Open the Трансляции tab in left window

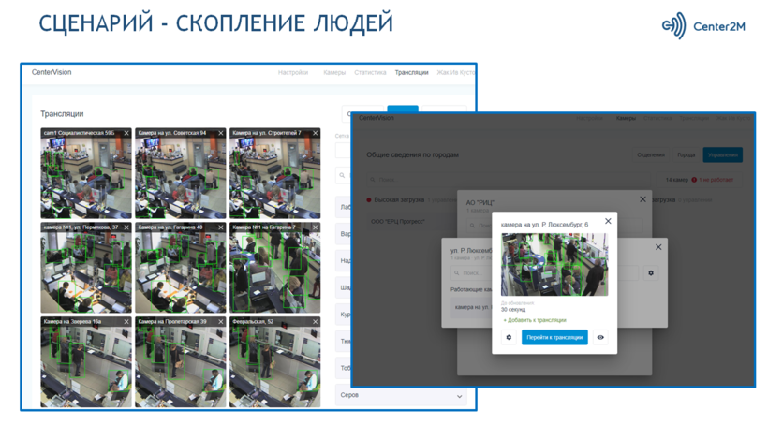click(411, 72)
